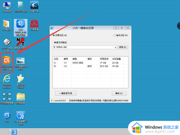Click the 浏览(S) browse button
Viewport: 180px width, 135px height.
tap(123, 47)
